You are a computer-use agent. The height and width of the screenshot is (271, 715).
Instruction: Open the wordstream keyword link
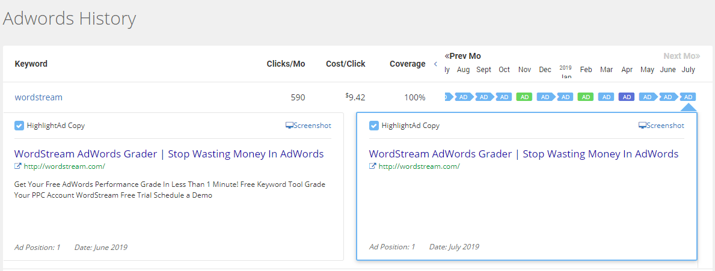38,97
